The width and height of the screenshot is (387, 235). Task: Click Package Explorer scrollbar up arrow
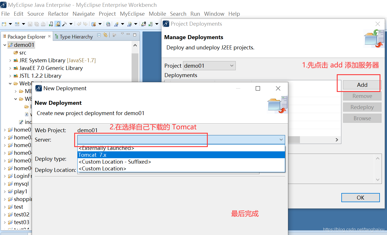click(x=135, y=45)
